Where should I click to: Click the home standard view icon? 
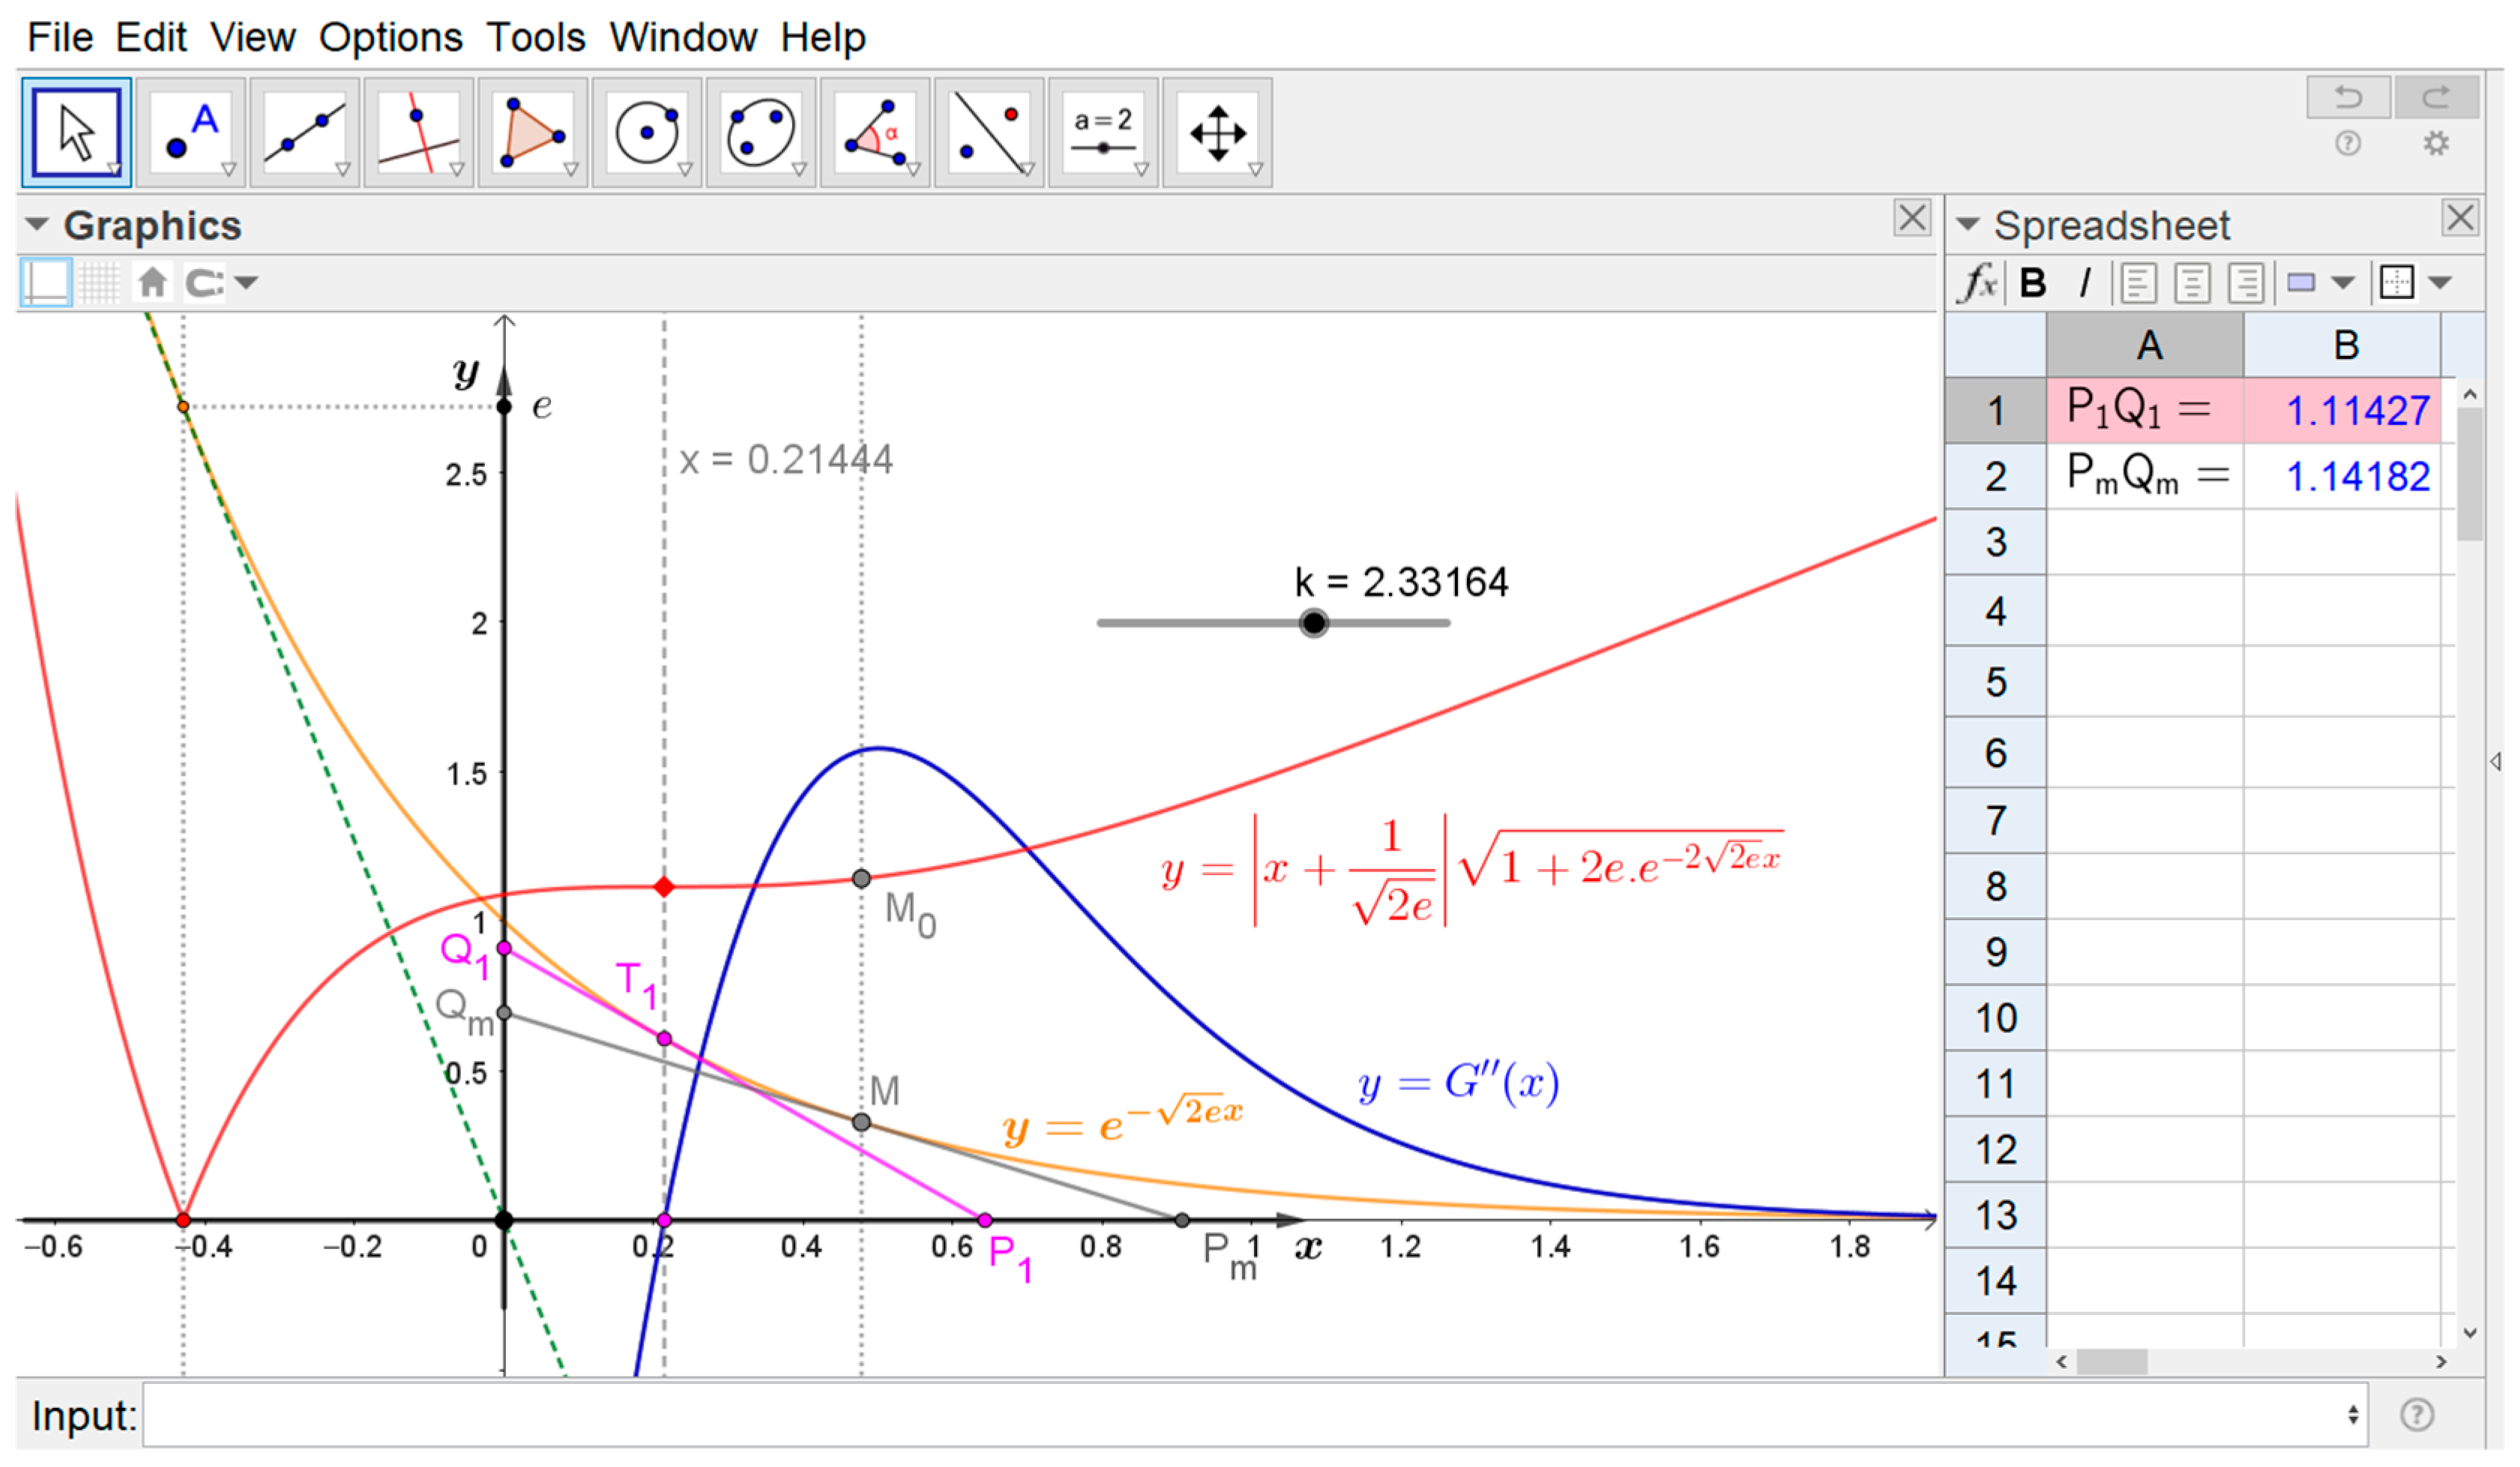coord(152,282)
